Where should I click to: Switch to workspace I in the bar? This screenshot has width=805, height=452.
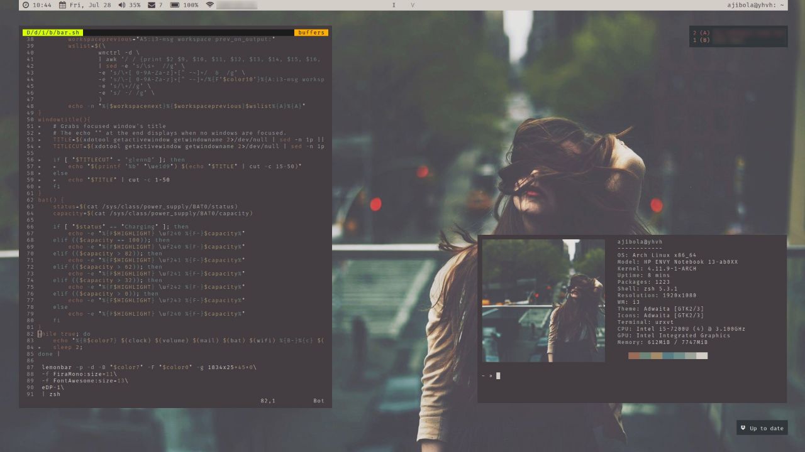pos(394,5)
